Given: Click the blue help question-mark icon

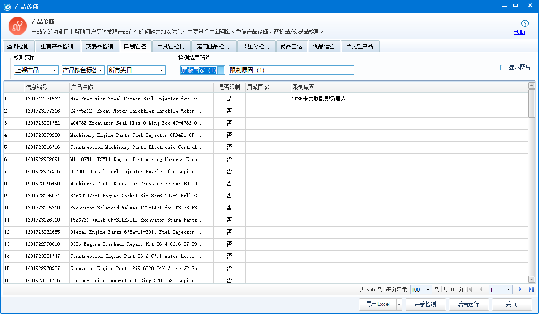Looking at the screenshot, I should (525, 23).
